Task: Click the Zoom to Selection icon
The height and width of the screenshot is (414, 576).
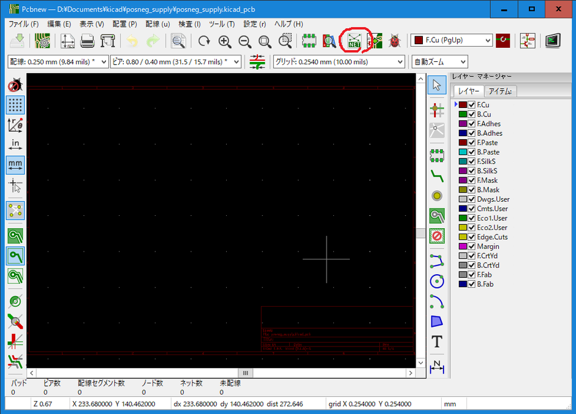Action: point(285,41)
